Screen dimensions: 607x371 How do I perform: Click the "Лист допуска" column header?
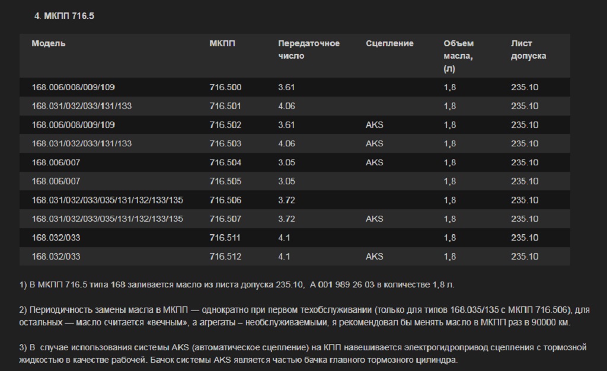click(528, 50)
